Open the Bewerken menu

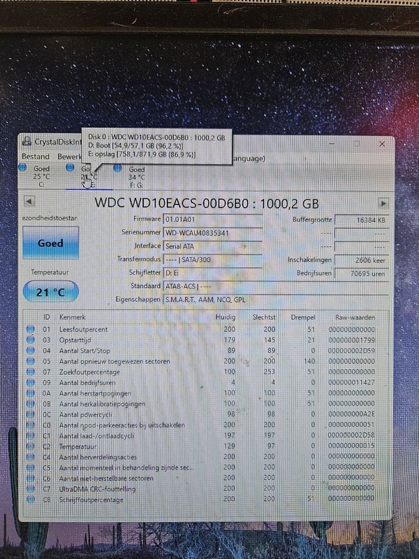[70, 157]
